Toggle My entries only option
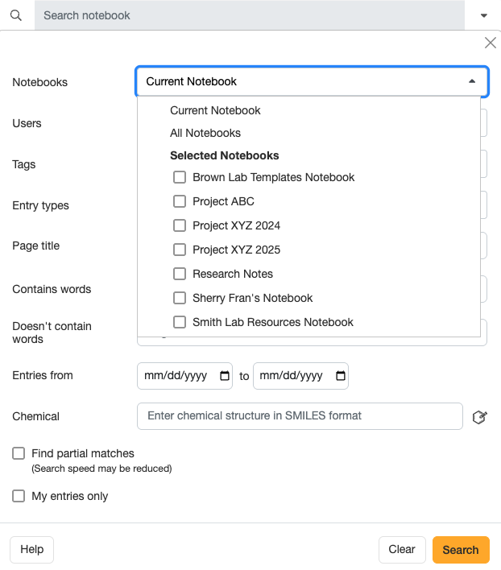The height and width of the screenshot is (570, 501). (x=19, y=496)
